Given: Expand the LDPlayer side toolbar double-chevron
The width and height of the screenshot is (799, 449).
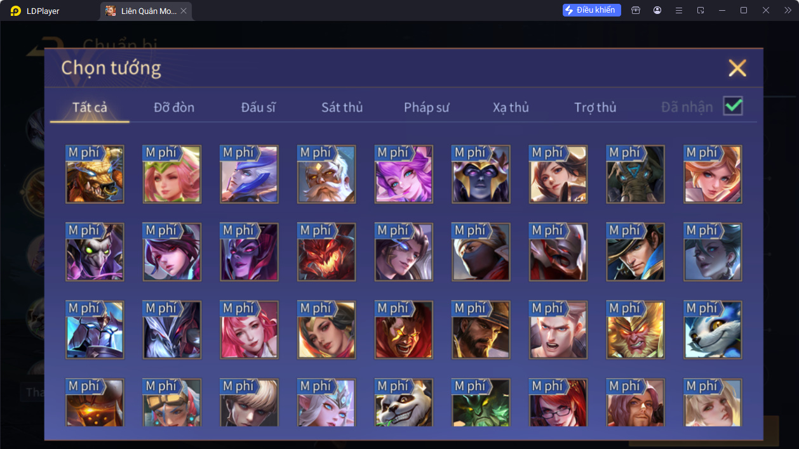Looking at the screenshot, I should [788, 10].
